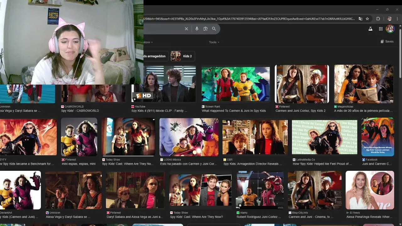Open the LOS40 México thumbnail
This screenshot has height=226, width=402.
click(189, 137)
